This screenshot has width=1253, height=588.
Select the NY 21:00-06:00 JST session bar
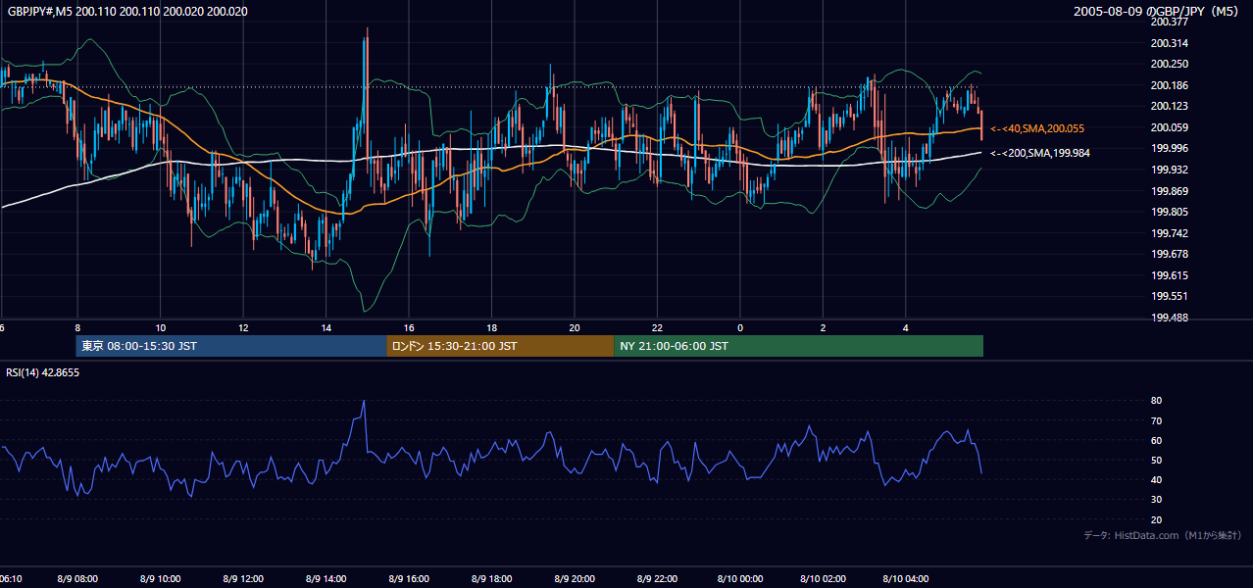tap(798, 346)
